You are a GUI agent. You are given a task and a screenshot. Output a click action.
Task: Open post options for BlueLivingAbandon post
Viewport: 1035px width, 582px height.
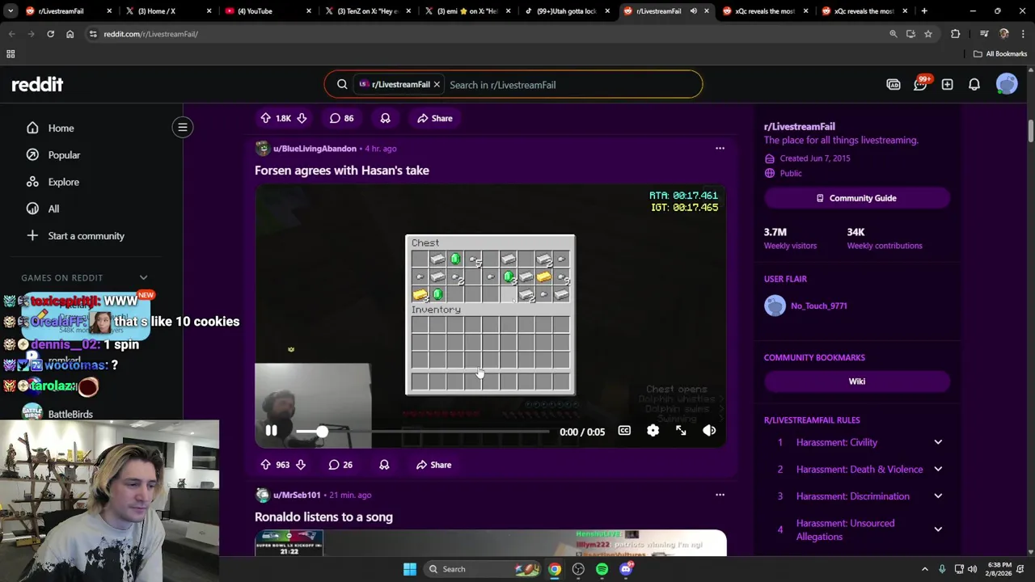tap(720, 149)
